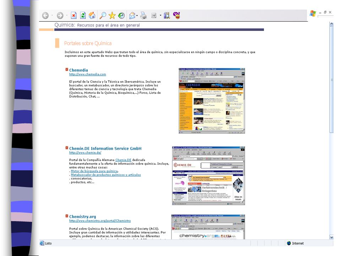The image size is (341, 256).
Task: Expand the Edit with Word dropdown arrow
Action: [161, 15]
